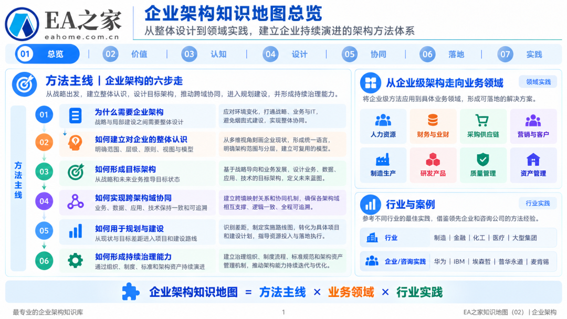The width and height of the screenshot is (567, 319).
Task: Open the 05 协同 tab
Action: coord(364,54)
